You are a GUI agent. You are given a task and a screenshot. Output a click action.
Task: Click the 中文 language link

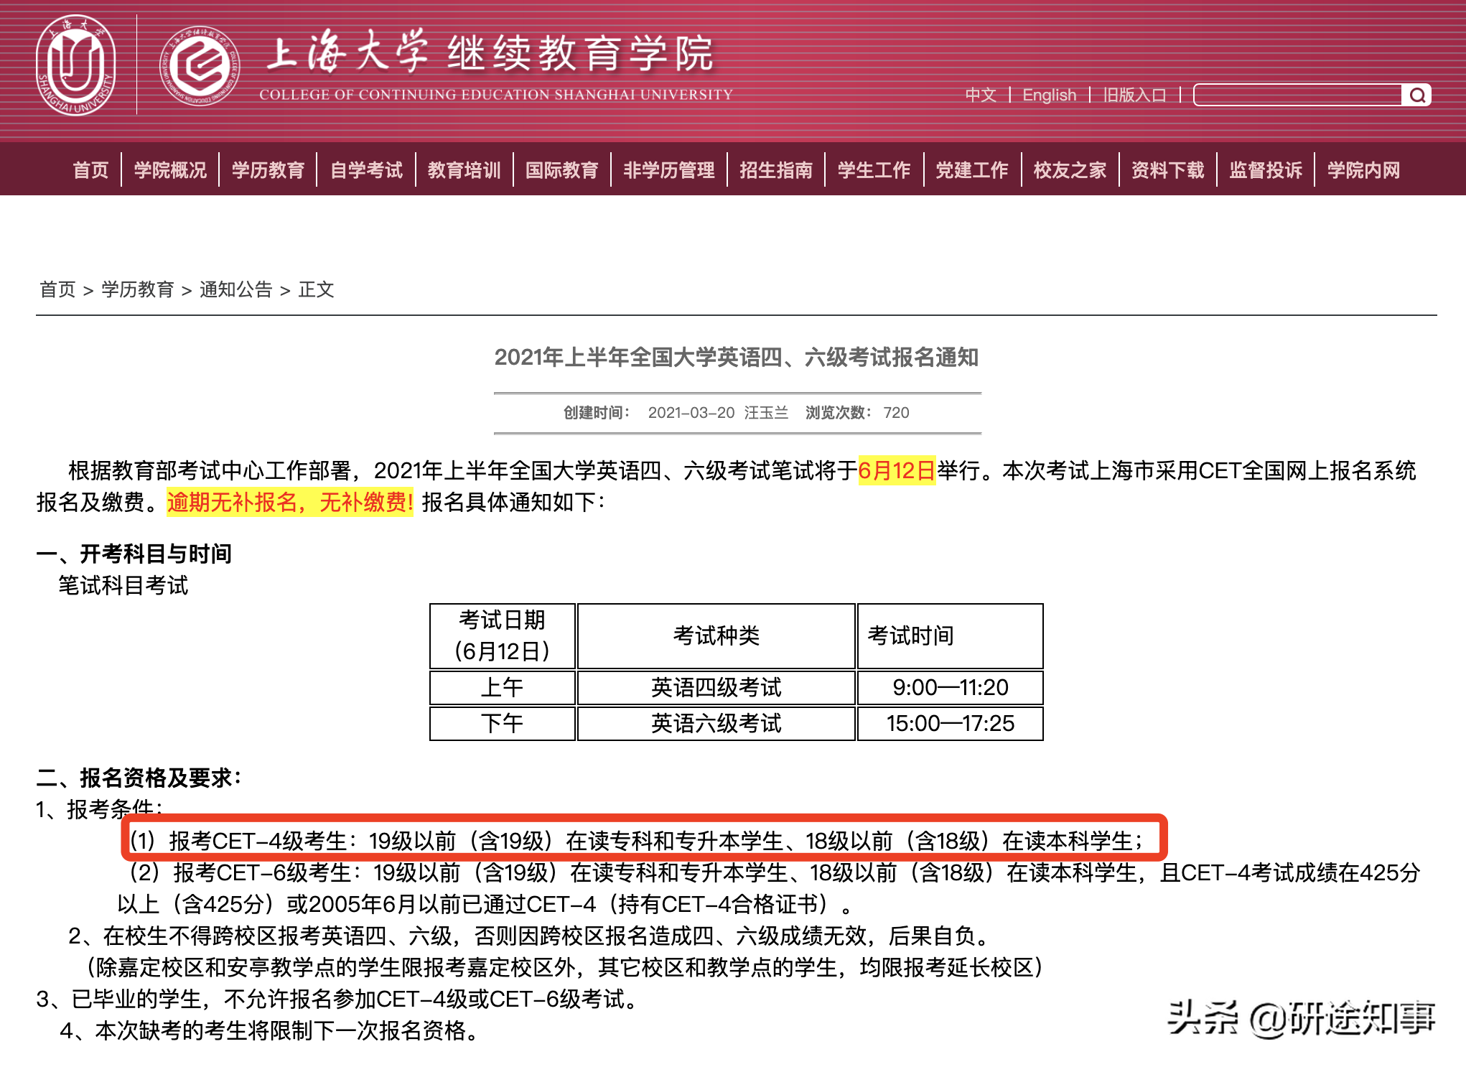(x=981, y=95)
